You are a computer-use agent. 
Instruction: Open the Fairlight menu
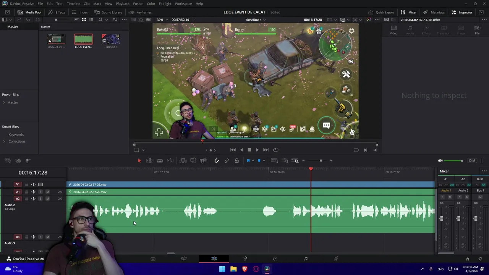click(165, 3)
